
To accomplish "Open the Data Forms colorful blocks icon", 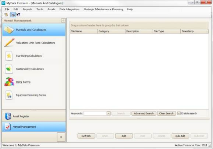I will point(9,82).
